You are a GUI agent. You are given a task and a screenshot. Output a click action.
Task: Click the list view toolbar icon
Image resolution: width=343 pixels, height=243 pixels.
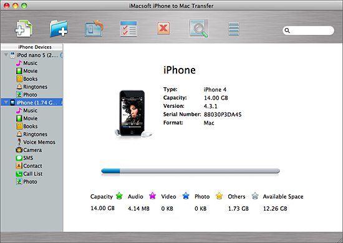point(234,29)
